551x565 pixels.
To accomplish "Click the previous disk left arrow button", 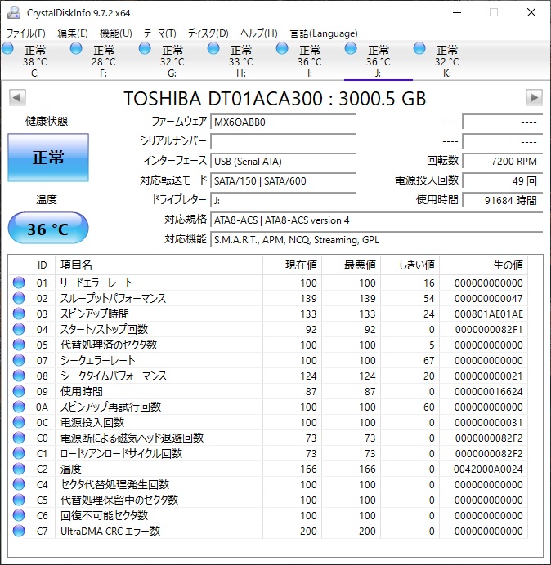I will tap(16, 98).
